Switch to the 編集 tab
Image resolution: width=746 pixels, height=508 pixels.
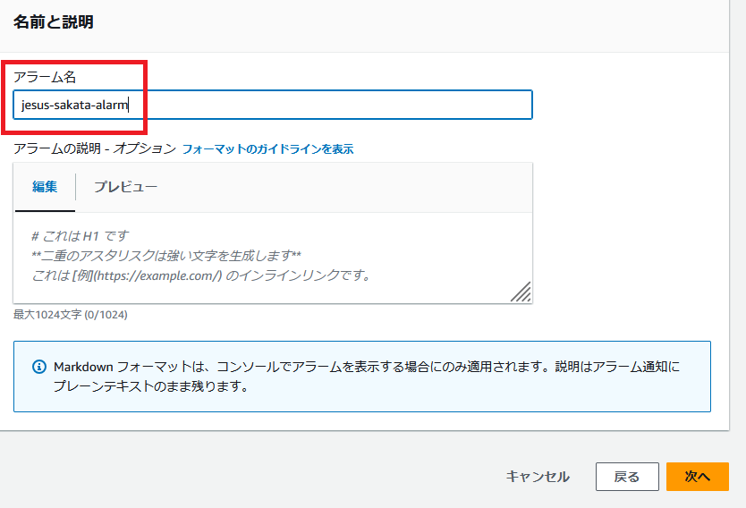point(45,187)
